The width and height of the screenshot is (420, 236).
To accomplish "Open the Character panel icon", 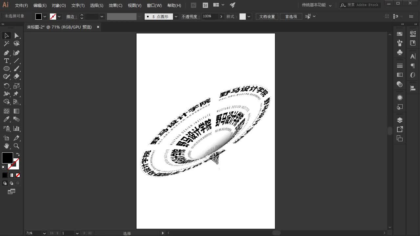I will [413, 56].
